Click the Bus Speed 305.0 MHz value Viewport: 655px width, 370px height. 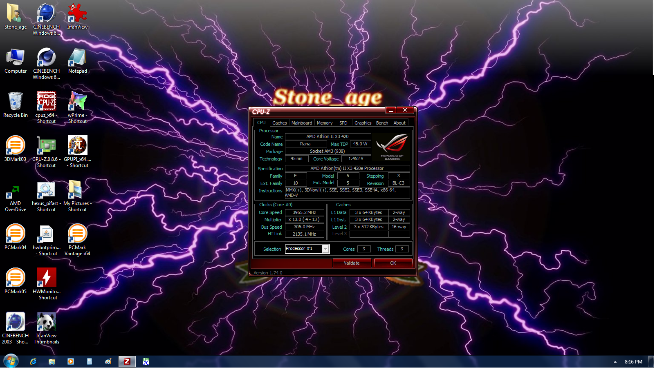pyautogui.click(x=305, y=227)
